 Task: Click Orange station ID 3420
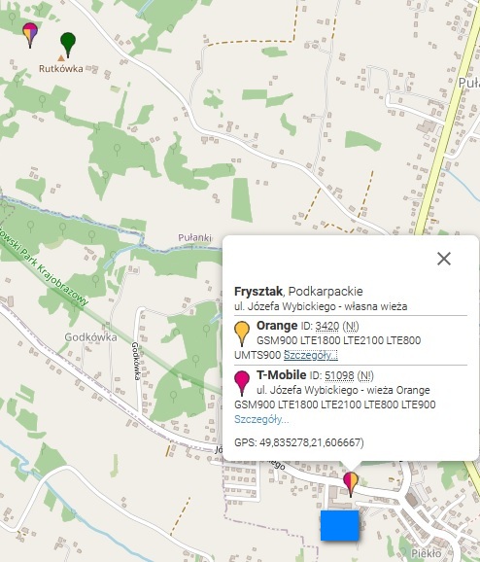(327, 326)
